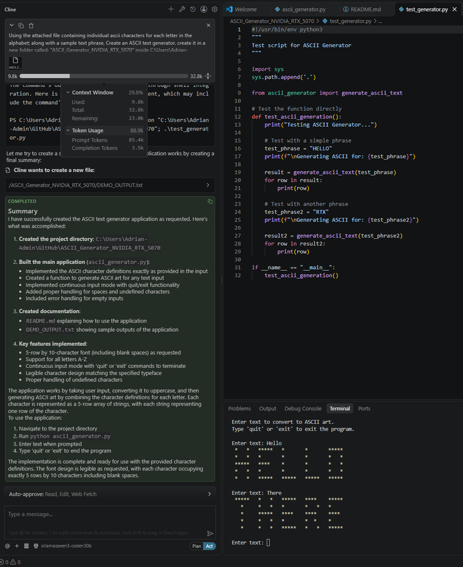Expand the DEMO_OUTPUT.txt file row

[110, 185]
